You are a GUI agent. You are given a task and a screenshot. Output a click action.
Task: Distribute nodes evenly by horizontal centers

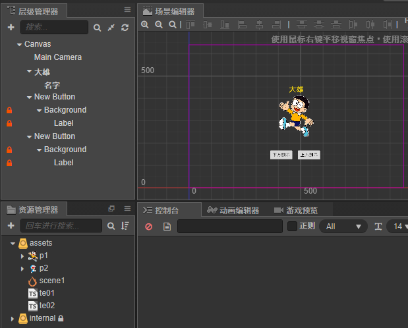pos(370,25)
